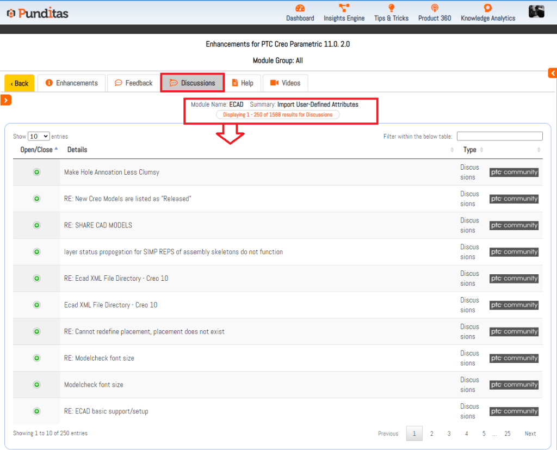This screenshot has height=450, width=557.
Task: Click the Punditas logo
Action: click(37, 13)
